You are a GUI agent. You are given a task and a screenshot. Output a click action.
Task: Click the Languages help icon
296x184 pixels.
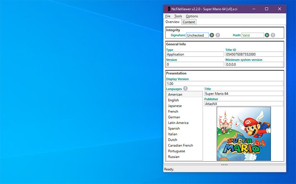[x=186, y=88]
